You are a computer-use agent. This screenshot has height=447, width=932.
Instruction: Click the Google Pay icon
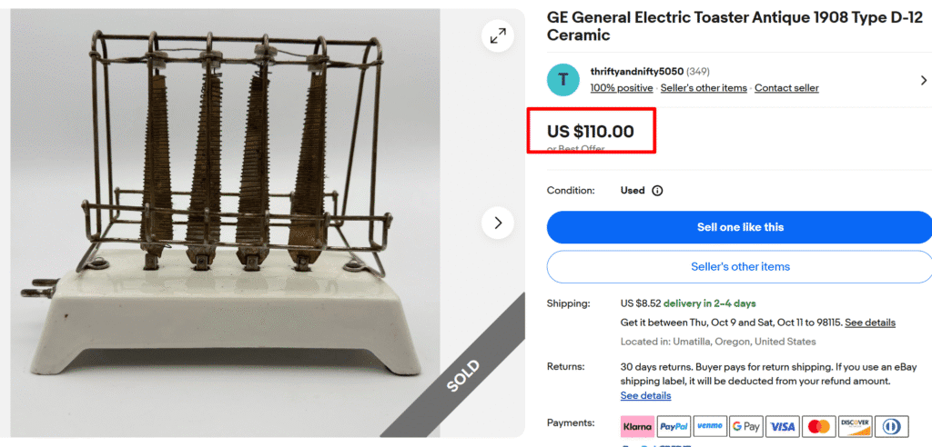click(x=745, y=426)
